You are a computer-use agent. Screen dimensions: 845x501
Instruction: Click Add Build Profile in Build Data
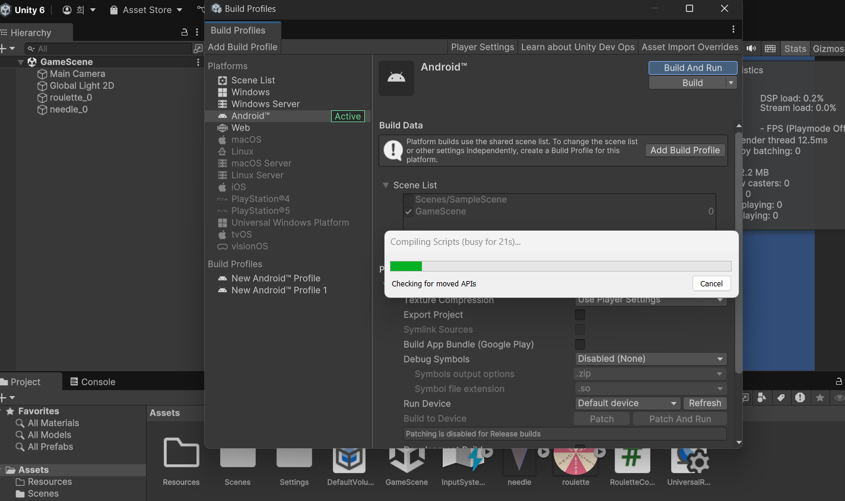(685, 151)
